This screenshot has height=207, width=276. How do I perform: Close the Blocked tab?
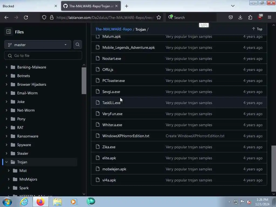click(56, 6)
